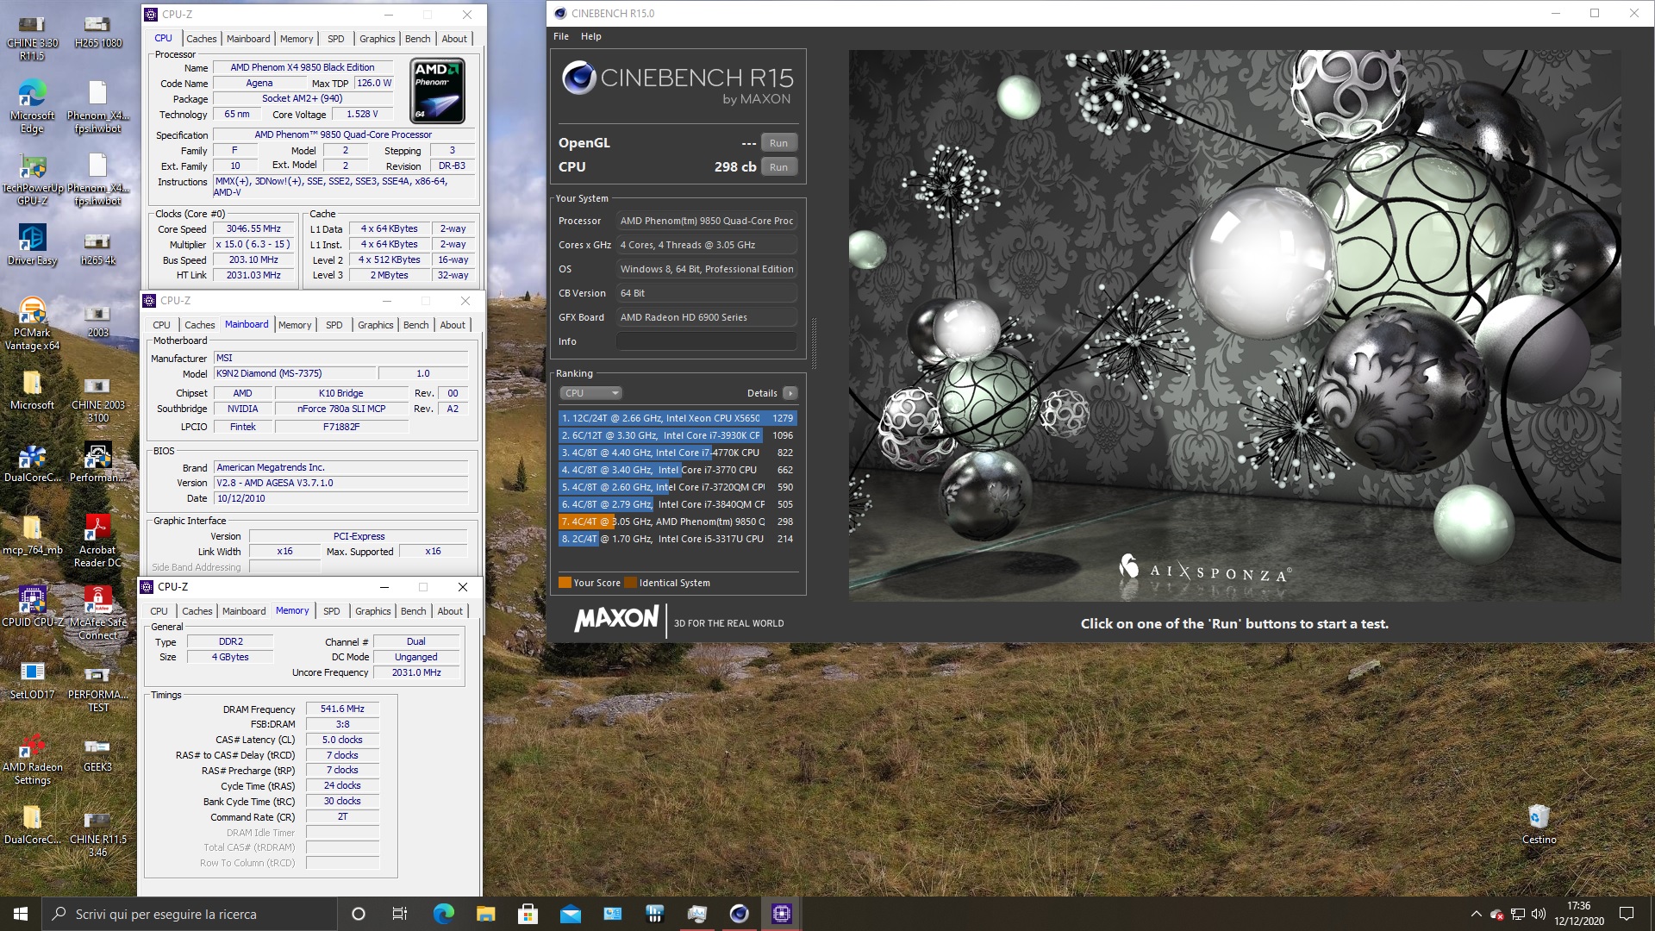
Task: Open volume control in the system tray
Action: click(x=1539, y=914)
